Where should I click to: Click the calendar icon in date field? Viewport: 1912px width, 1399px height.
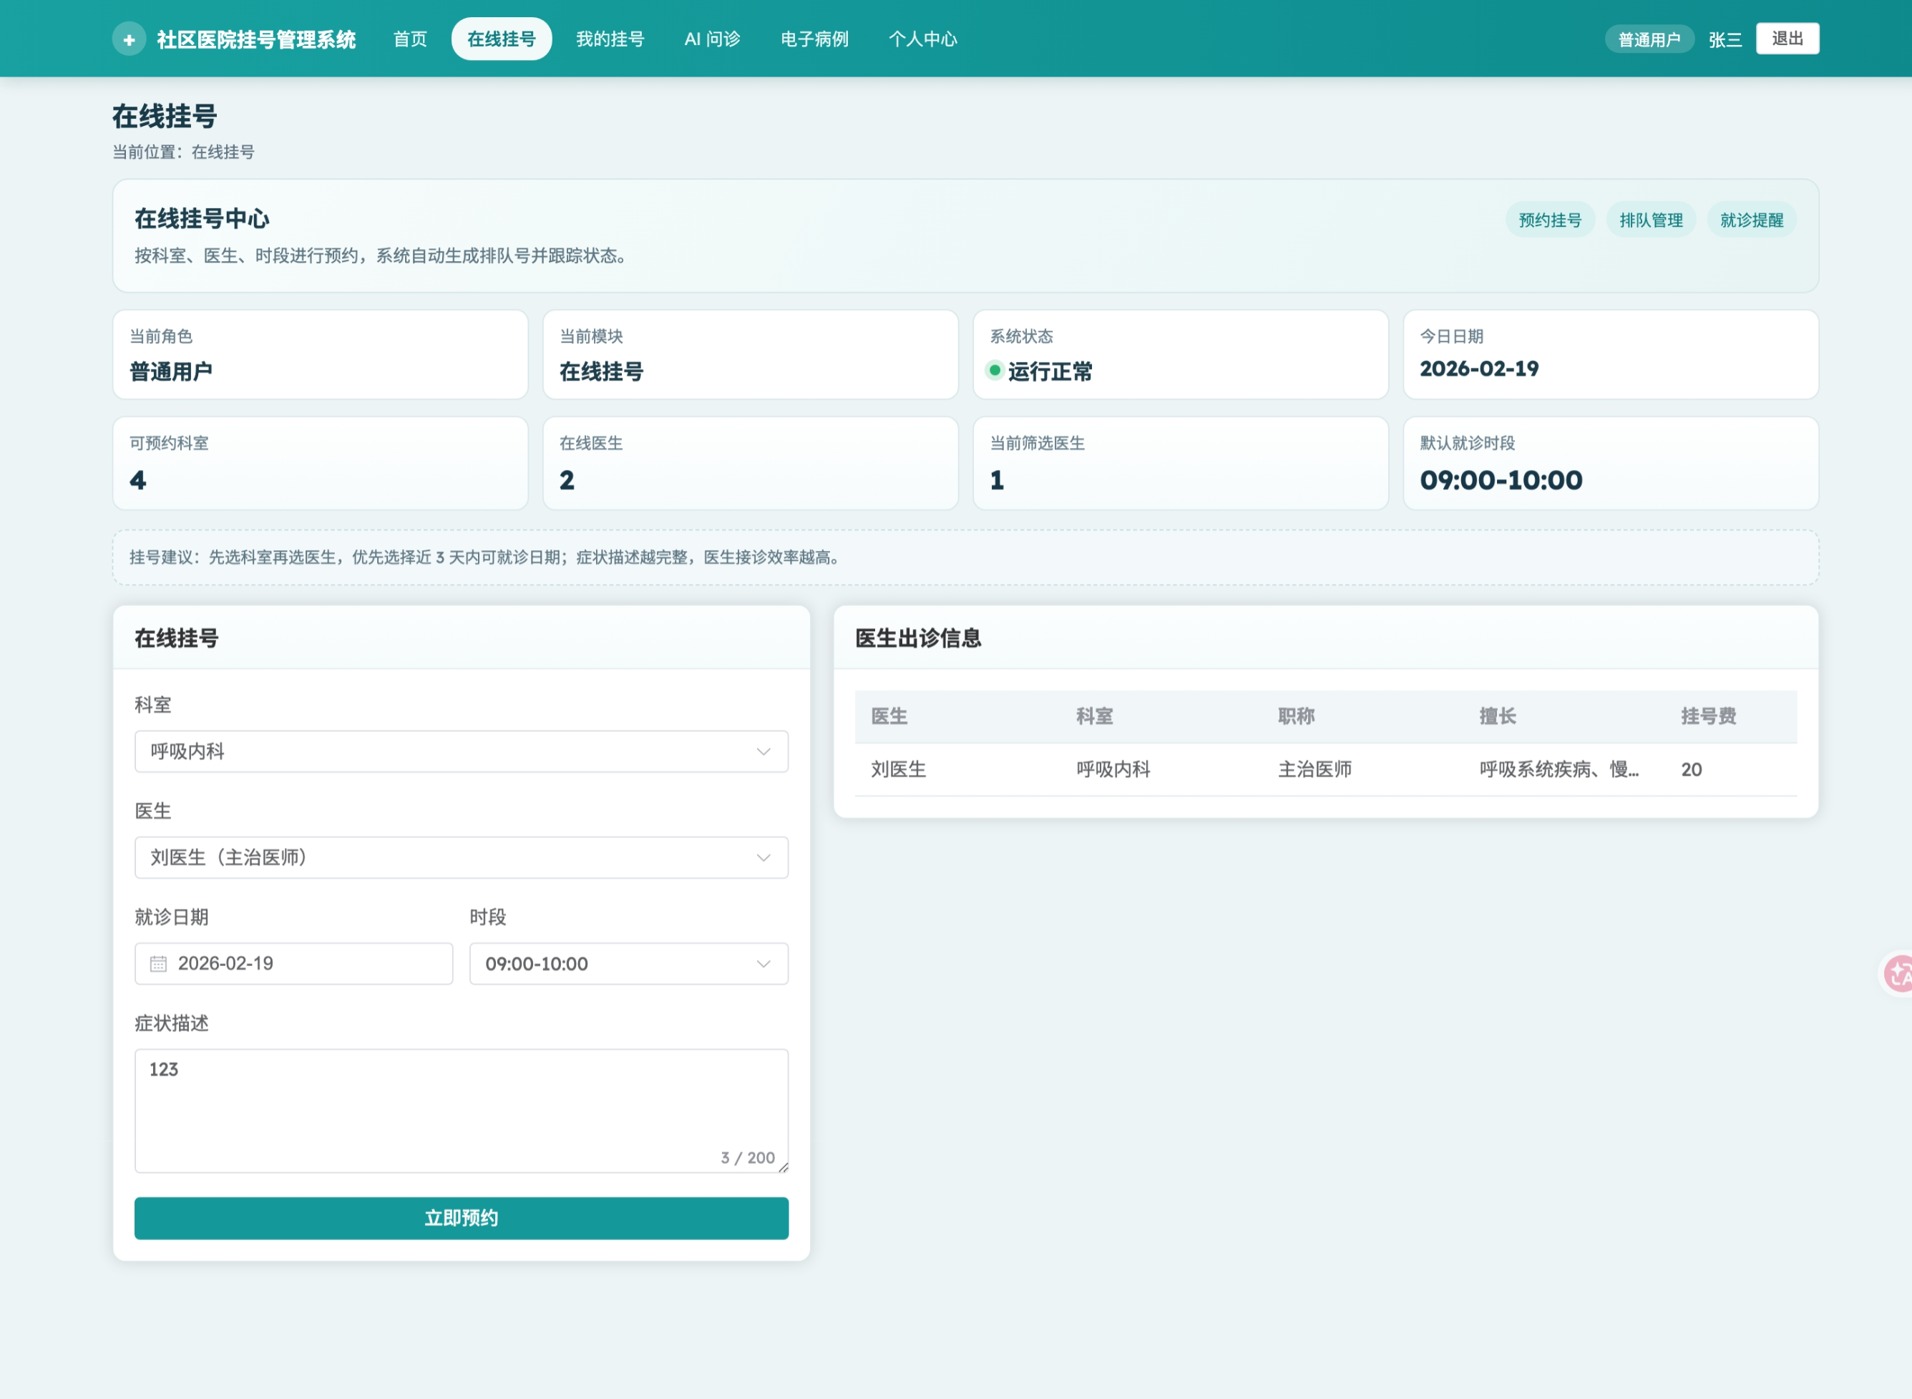pyautogui.click(x=158, y=964)
